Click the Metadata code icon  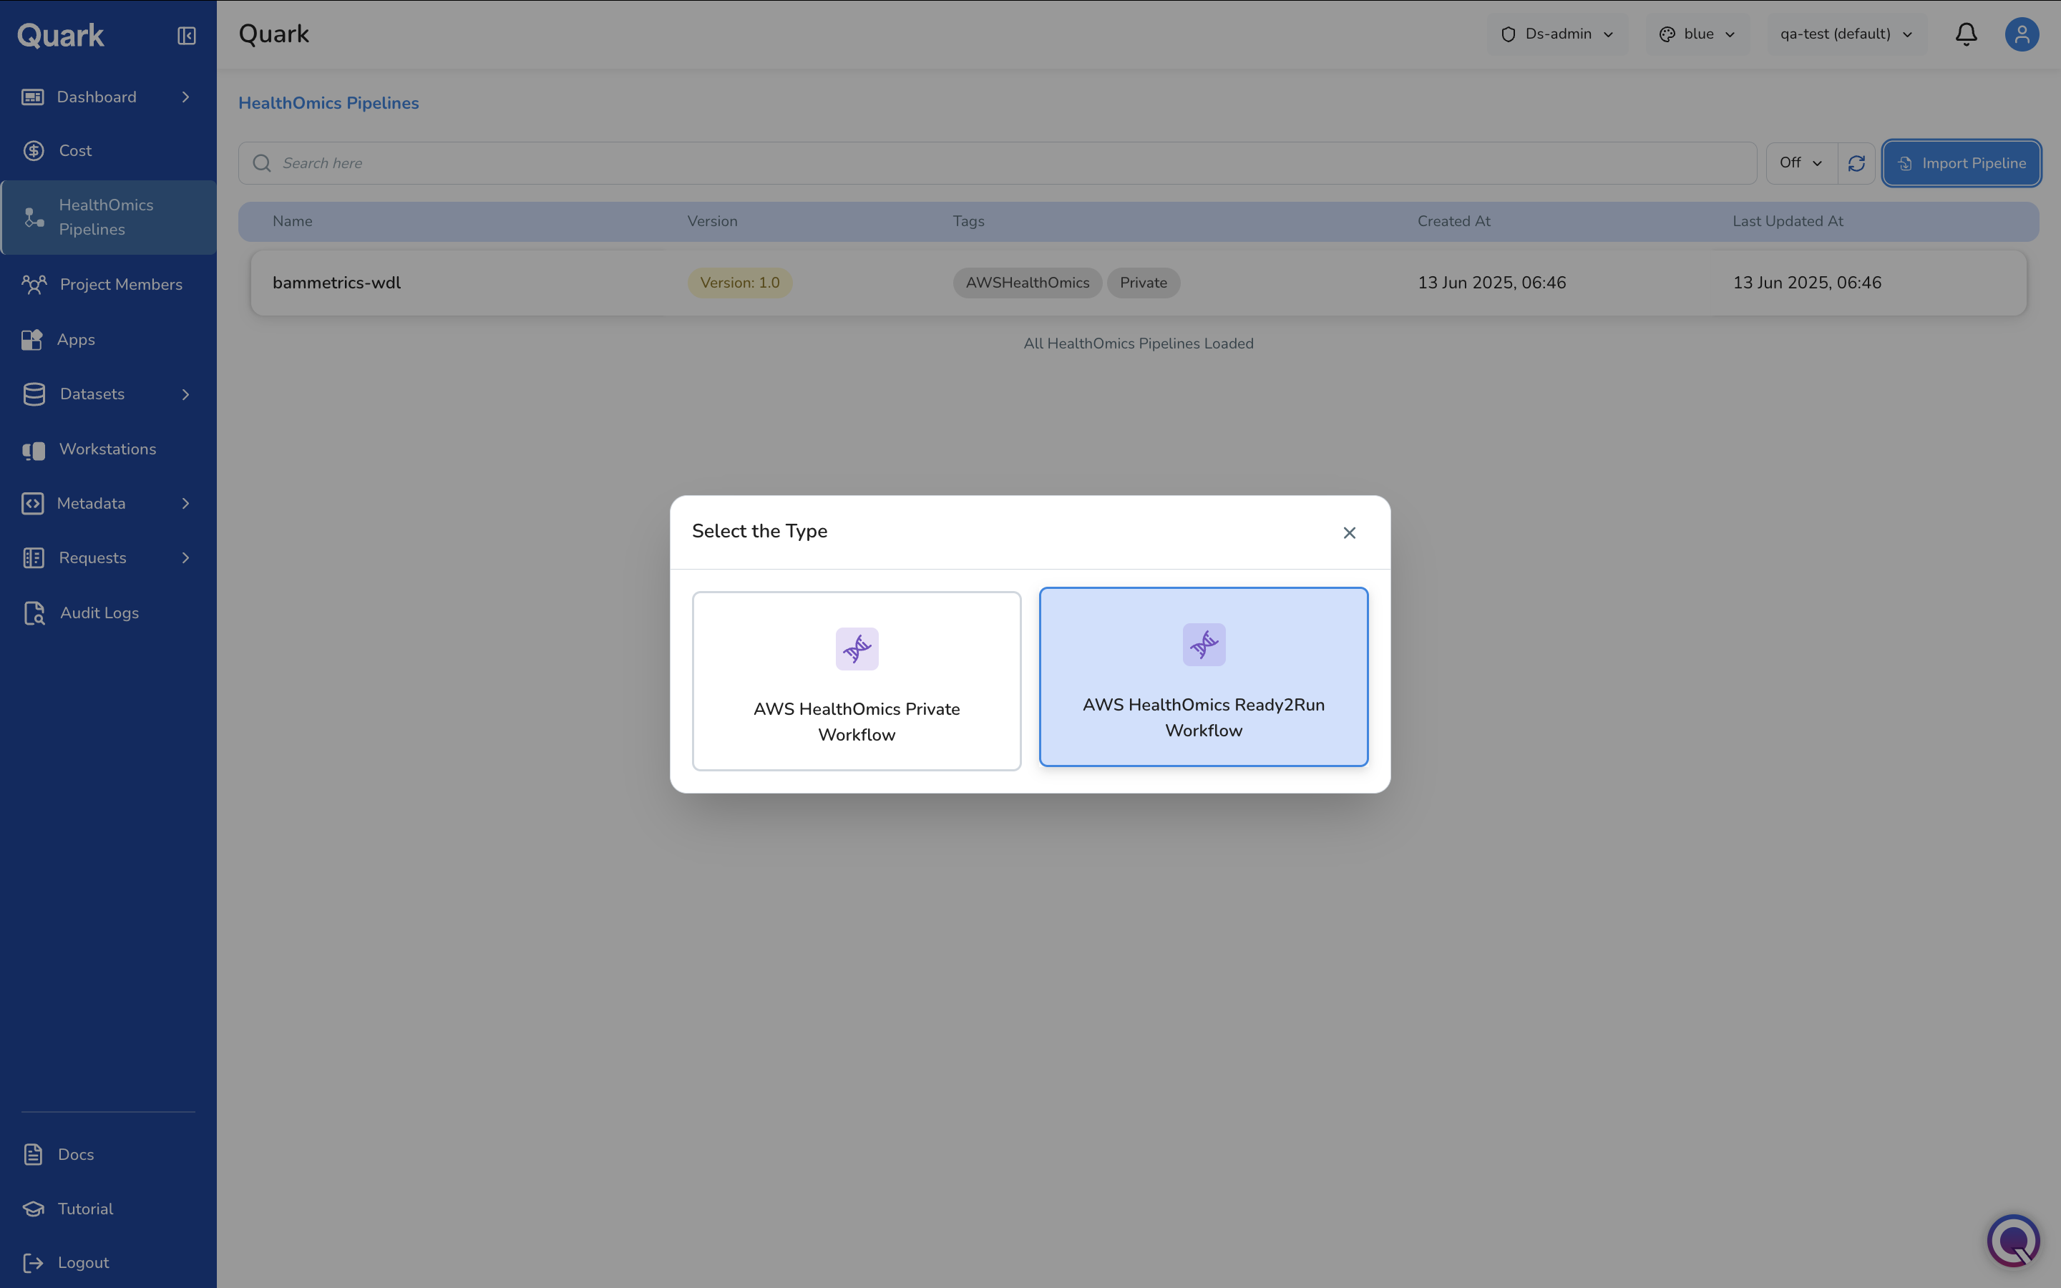[x=32, y=504]
